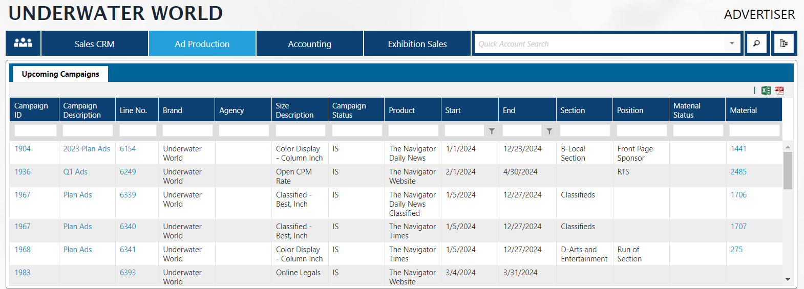Select the Upcoming Campaigns tab

(x=60, y=74)
